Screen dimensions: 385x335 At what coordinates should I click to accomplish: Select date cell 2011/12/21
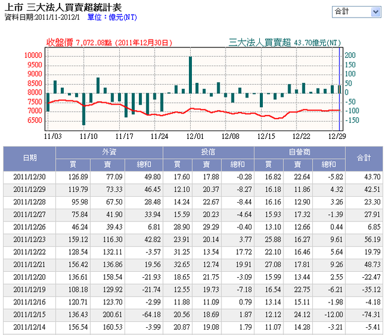point(29,265)
